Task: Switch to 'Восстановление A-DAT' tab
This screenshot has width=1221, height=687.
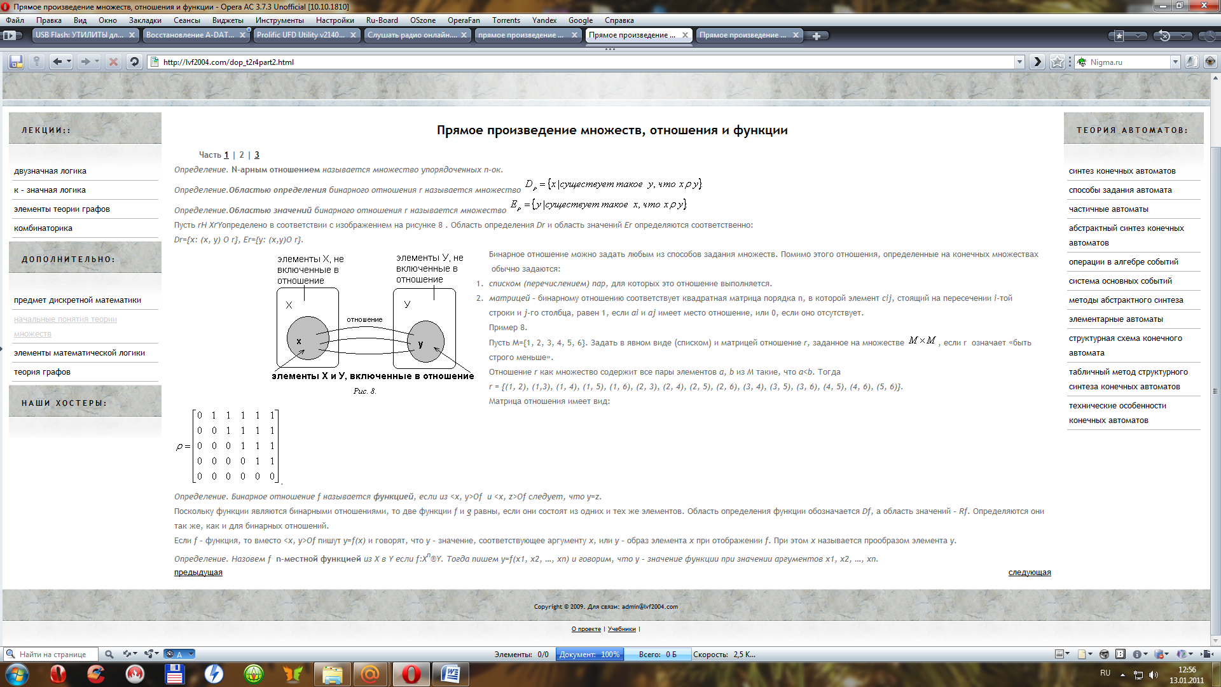Action: (190, 35)
